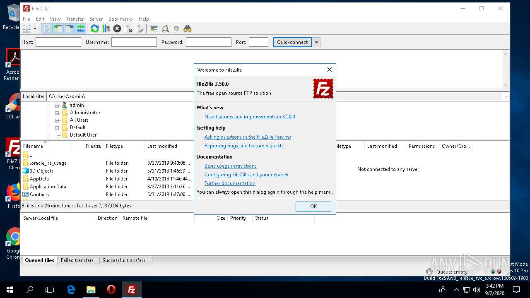Open the Edit menu

pyautogui.click(x=40, y=19)
